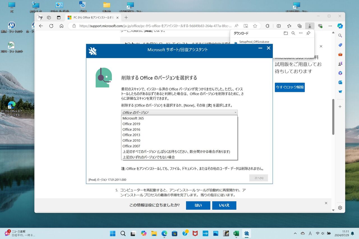This screenshot has height=239, width=359.
Task: Close the Microsoft 365 trial promo panel
Action: tap(321, 46)
